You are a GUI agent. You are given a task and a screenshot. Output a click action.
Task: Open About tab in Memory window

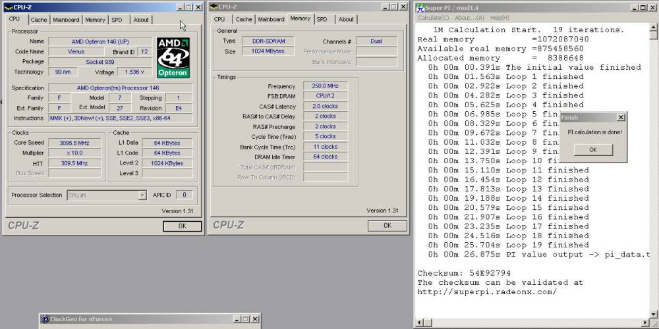point(346,19)
